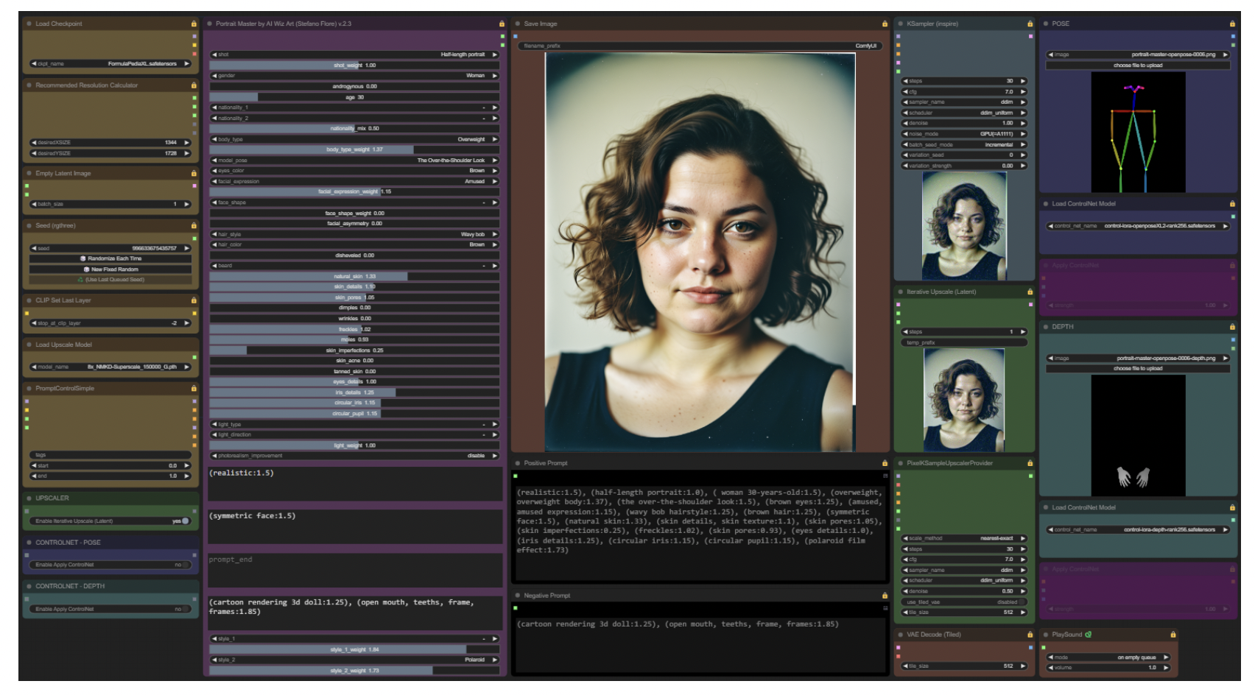The height and width of the screenshot is (695, 1255).
Task: Click lock icon on DEPTH node
Action: pos(1232,326)
